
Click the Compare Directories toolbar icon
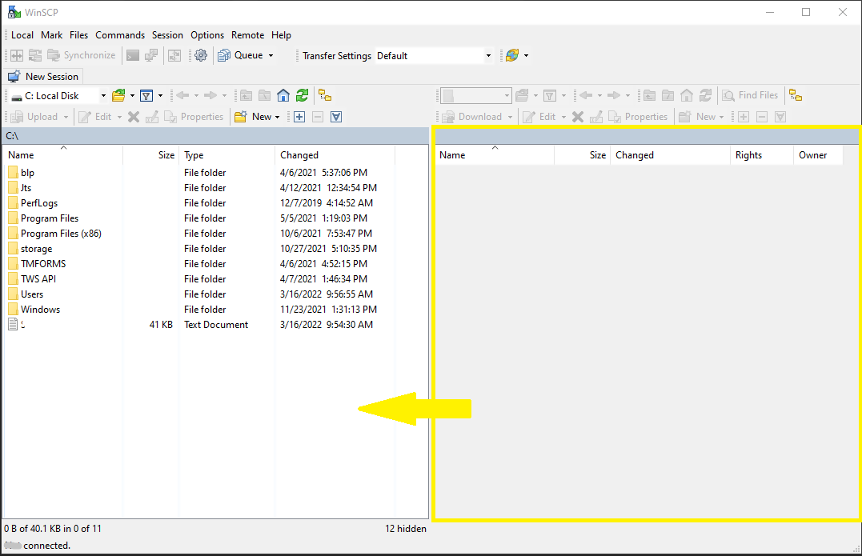coord(17,55)
